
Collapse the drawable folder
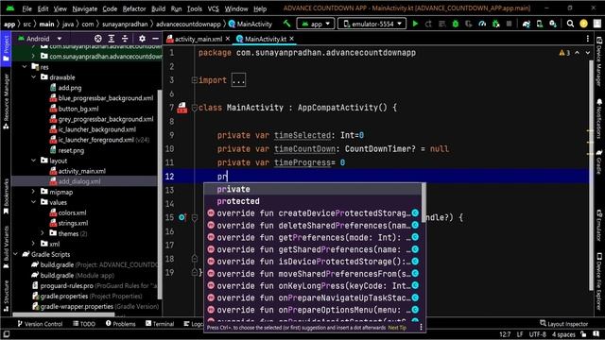[34, 77]
